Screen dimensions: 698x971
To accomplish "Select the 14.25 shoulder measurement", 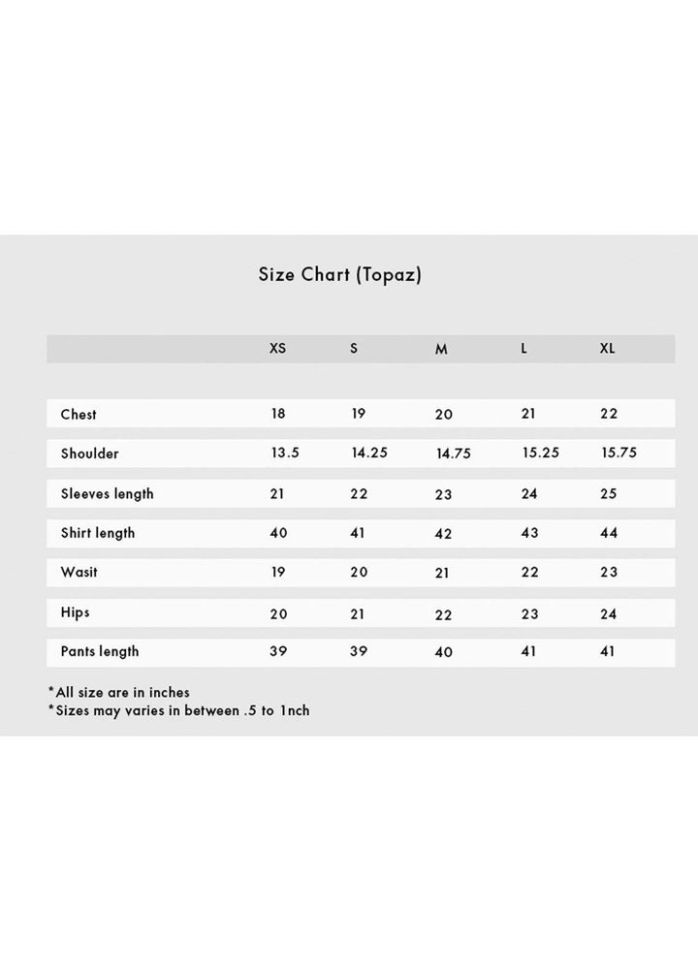I will click(x=369, y=453).
